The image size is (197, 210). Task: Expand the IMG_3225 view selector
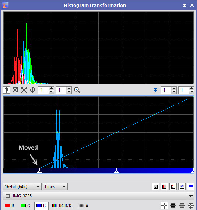[x=99, y=196]
